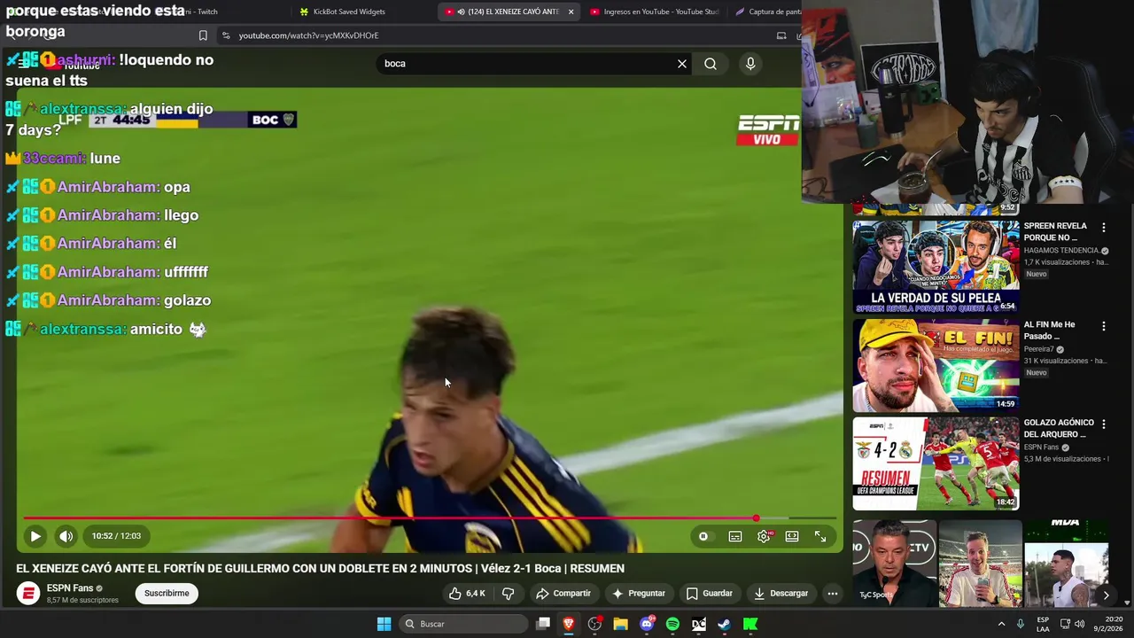The height and width of the screenshot is (638, 1134).
Task: Open the options menu for the AL FIN Me He Pasado video
Action: pos(1103,326)
